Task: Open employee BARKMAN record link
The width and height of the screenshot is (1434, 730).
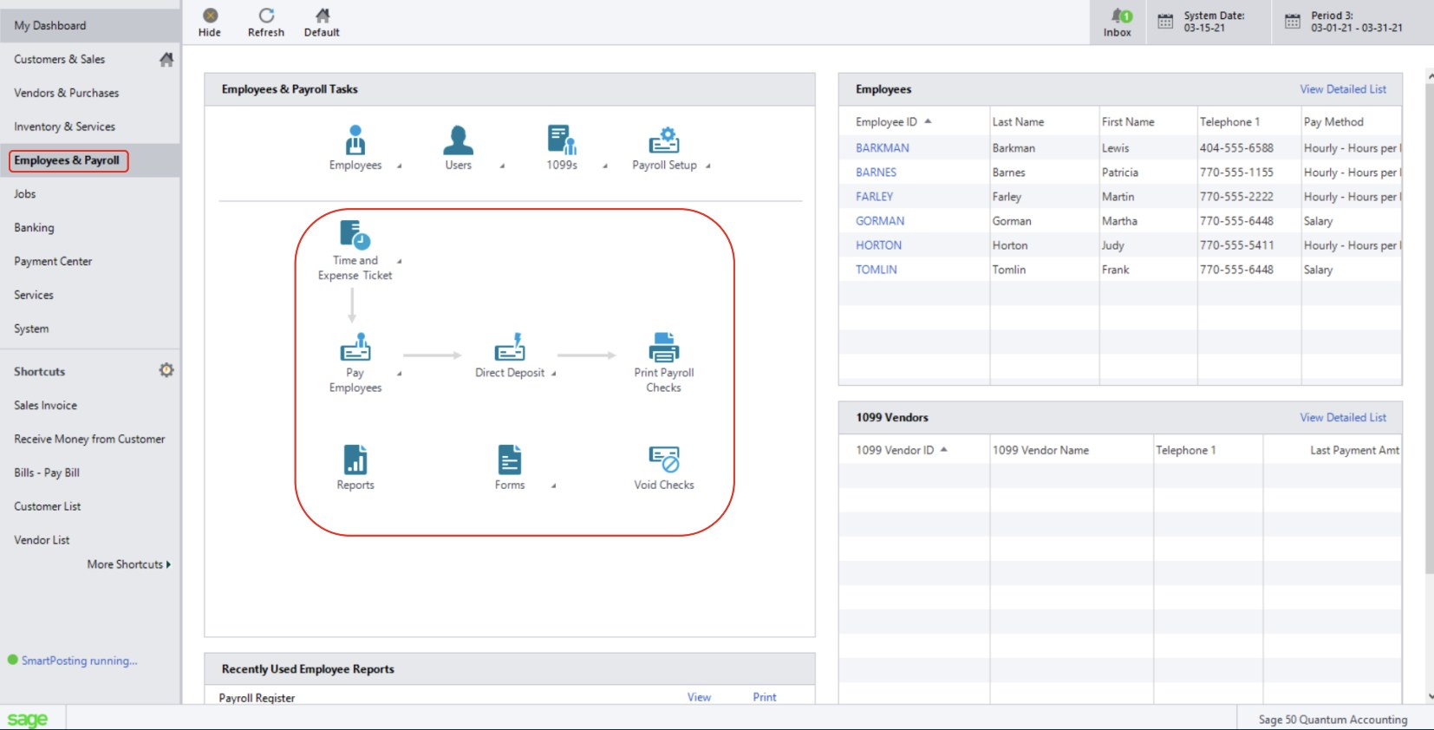Action: 883,148
